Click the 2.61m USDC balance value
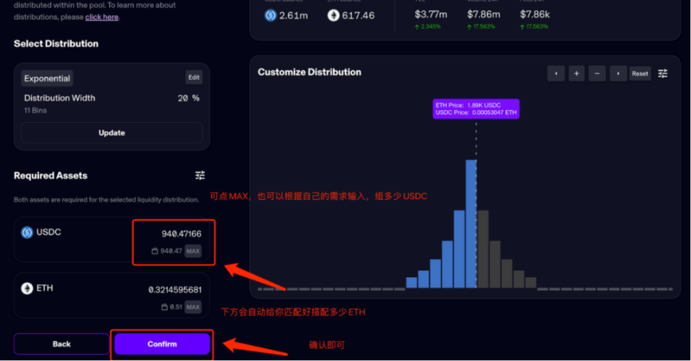Image resolution: width=691 pixels, height=361 pixels. click(x=294, y=16)
